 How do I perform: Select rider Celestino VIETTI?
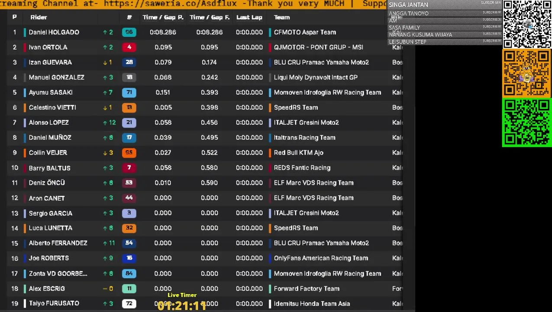[x=52, y=107]
